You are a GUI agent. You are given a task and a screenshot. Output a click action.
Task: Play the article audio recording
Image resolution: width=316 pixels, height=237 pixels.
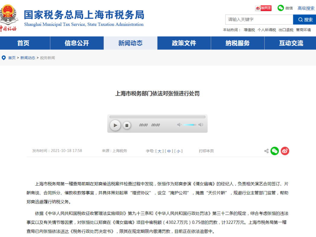pos(115,125)
